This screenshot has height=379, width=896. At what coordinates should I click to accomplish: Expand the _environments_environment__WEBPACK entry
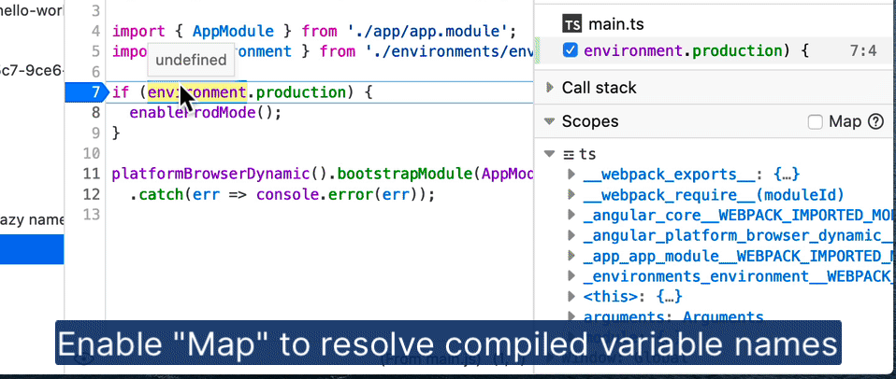click(571, 276)
